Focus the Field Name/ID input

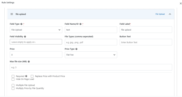(x=91, y=30)
